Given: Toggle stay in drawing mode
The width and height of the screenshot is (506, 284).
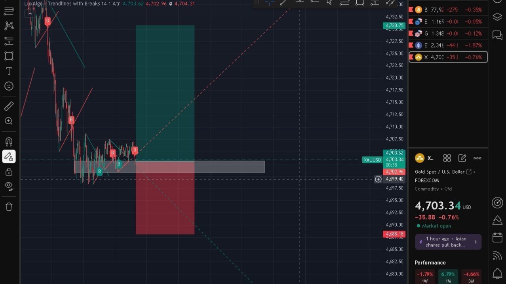Looking at the screenshot, I should [9, 157].
